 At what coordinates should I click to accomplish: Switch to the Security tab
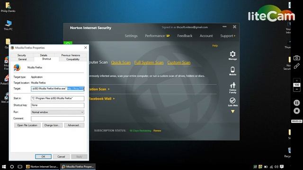[x=22, y=55]
